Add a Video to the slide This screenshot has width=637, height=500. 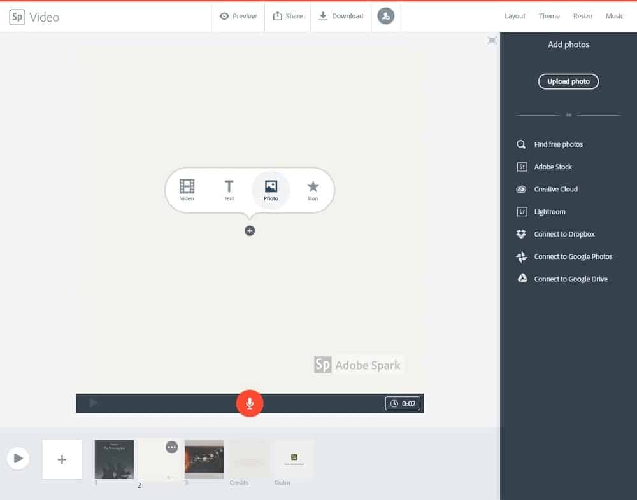tap(187, 190)
